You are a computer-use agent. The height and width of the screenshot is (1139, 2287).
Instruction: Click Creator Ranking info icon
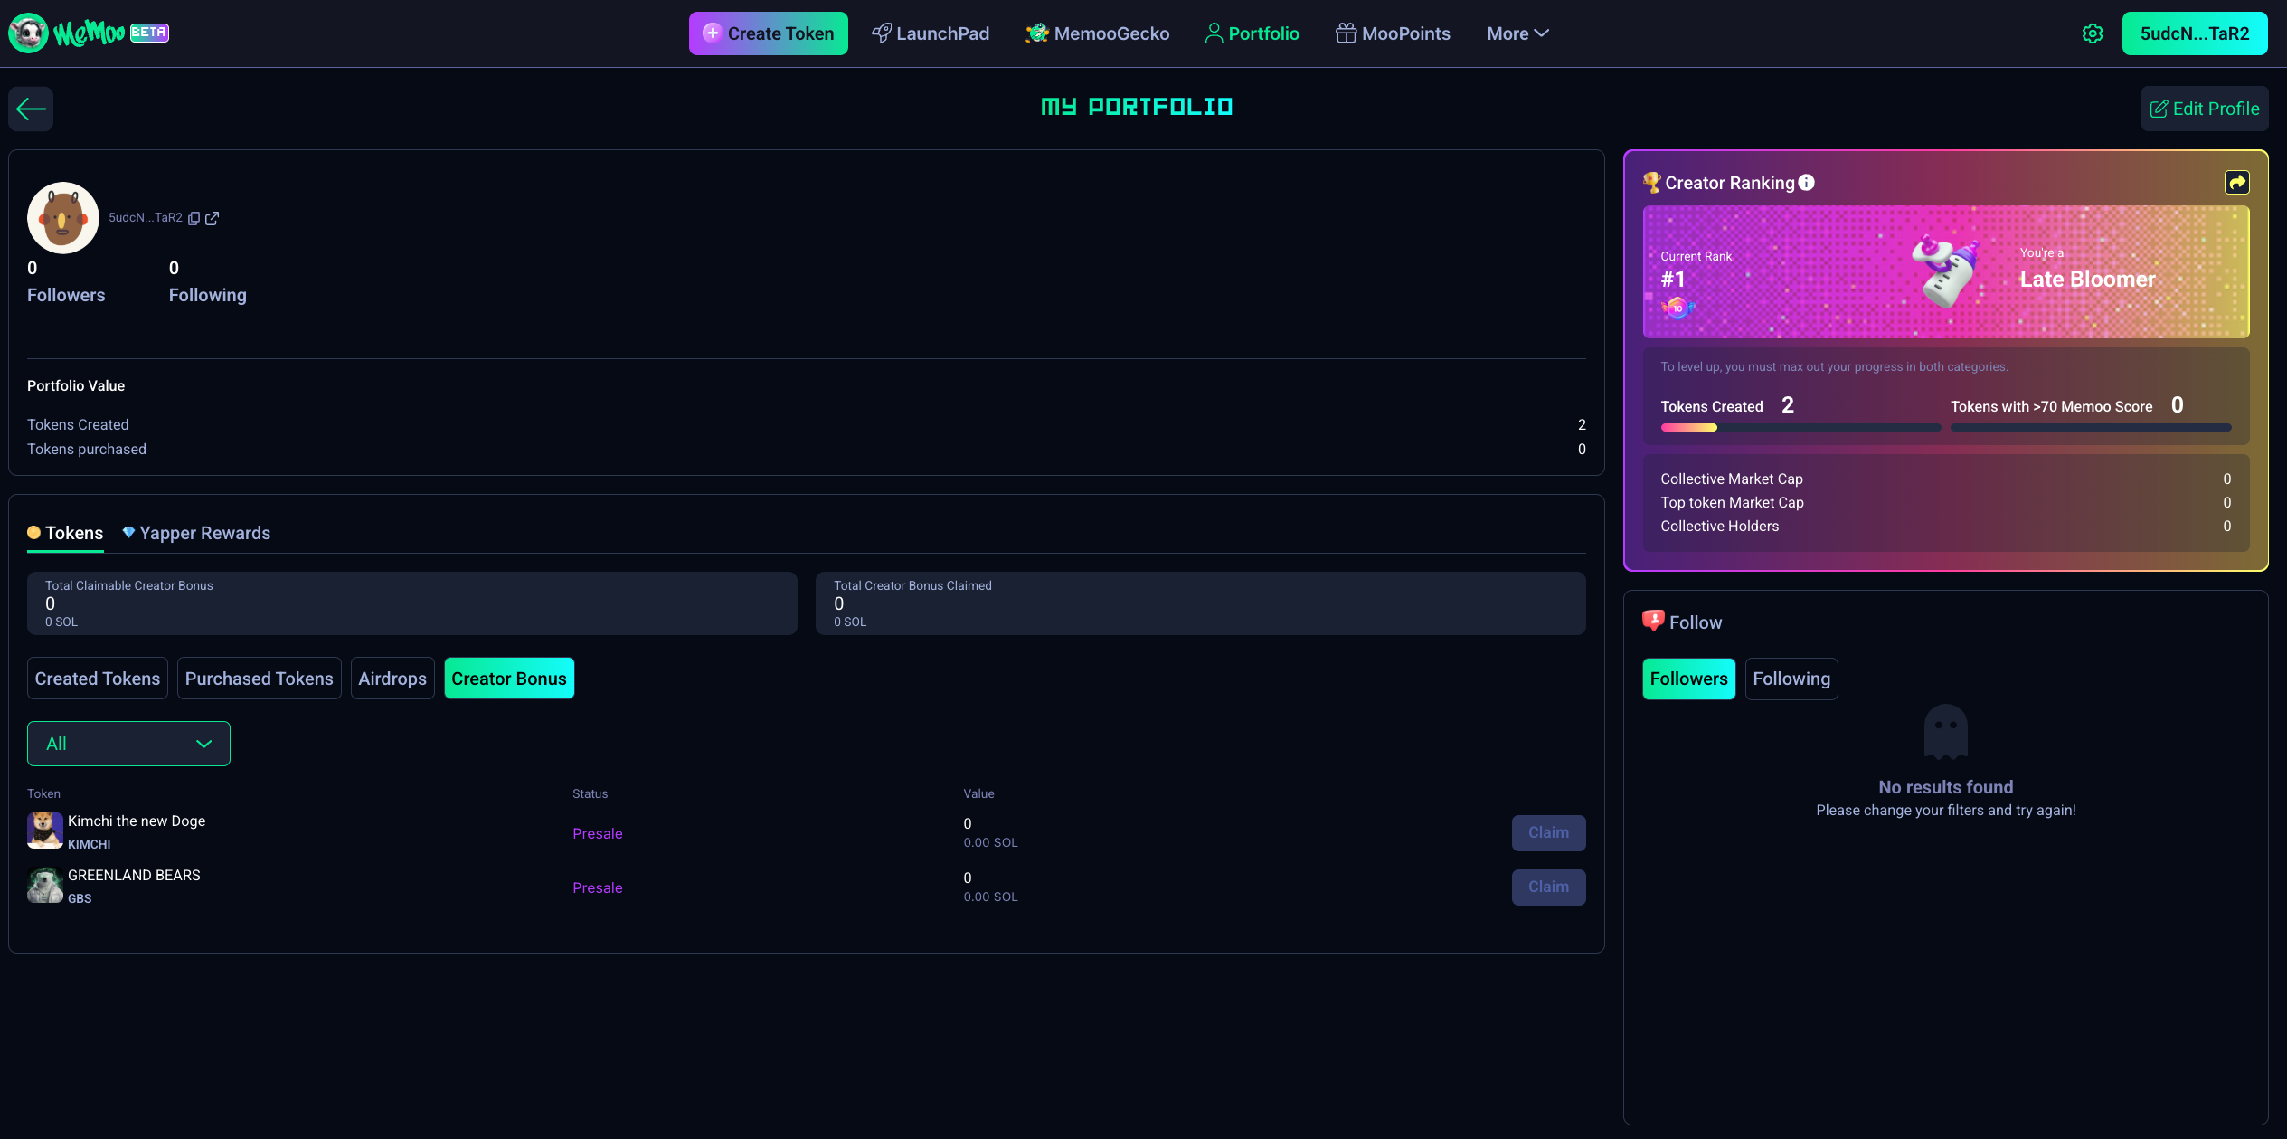pyautogui.click(x=1806, y=183)
